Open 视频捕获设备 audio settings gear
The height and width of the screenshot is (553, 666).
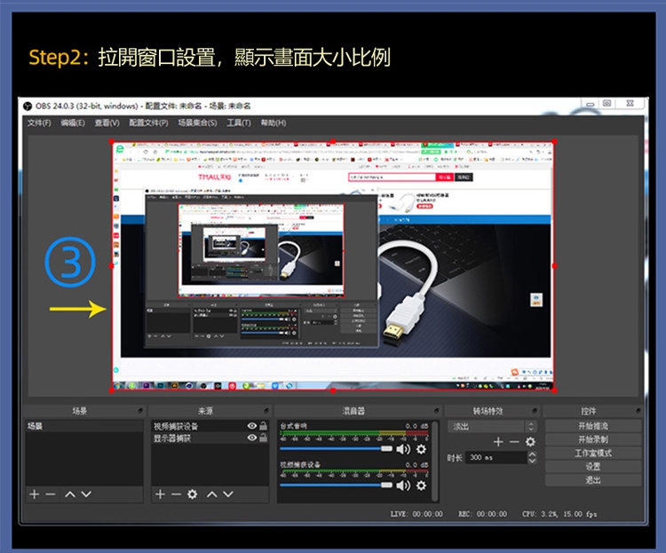421,486
